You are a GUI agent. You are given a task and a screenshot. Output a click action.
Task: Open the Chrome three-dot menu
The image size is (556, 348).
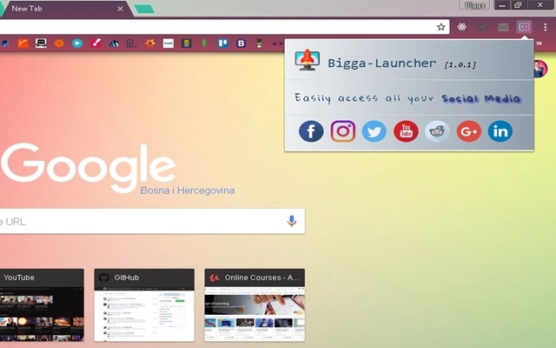pos(545,27)
